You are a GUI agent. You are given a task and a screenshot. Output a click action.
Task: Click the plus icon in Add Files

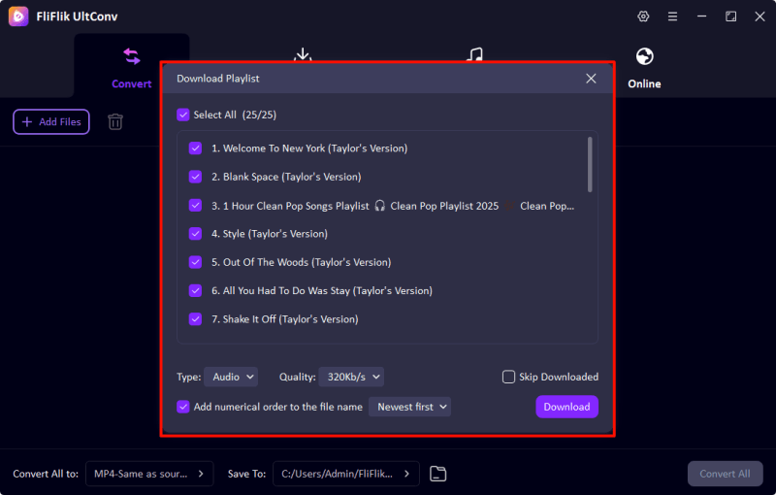[x=27, y=121]
